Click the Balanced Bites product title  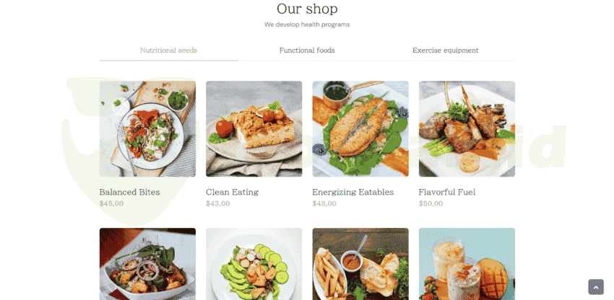[x=129, y=192]
